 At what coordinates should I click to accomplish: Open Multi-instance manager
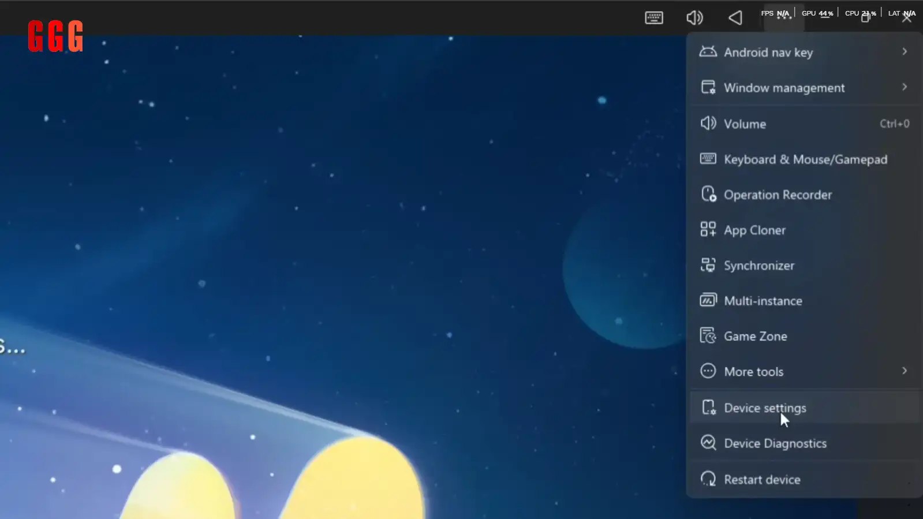805,301
